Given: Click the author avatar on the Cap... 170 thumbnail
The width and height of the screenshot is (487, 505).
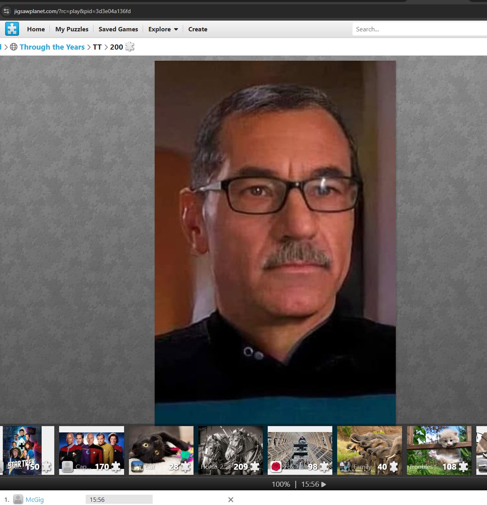Looking at the screenshot, I should click(x=67, y=467).
